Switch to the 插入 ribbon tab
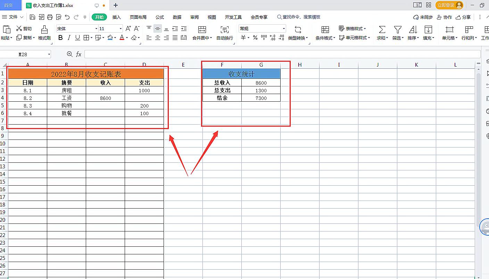 [118, 16]
